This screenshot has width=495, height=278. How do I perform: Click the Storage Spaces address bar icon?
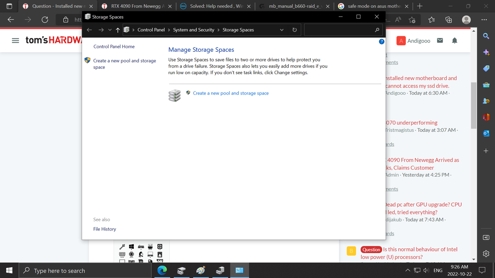[126, 29]
